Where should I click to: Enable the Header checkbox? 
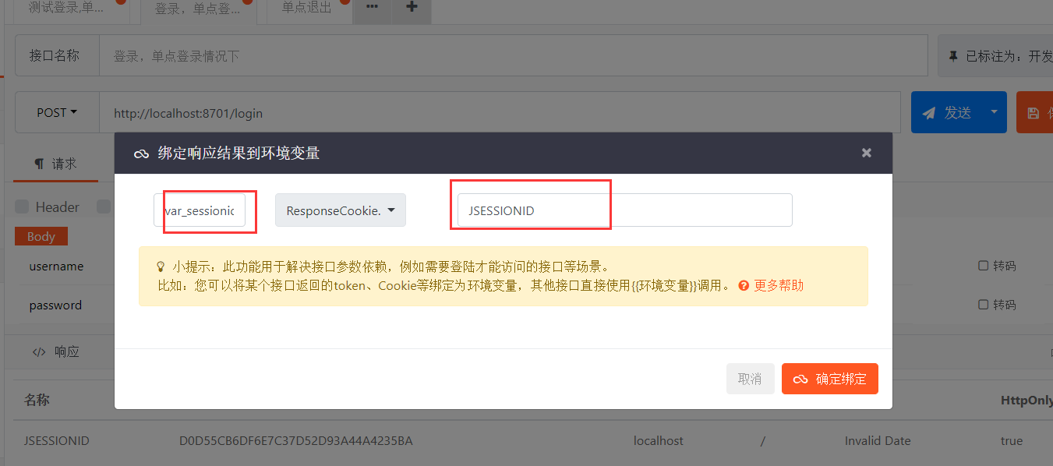(21, 207)
